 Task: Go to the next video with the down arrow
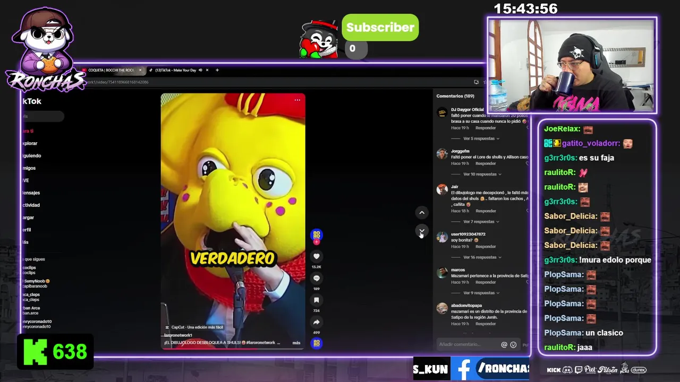click(422, 231)
